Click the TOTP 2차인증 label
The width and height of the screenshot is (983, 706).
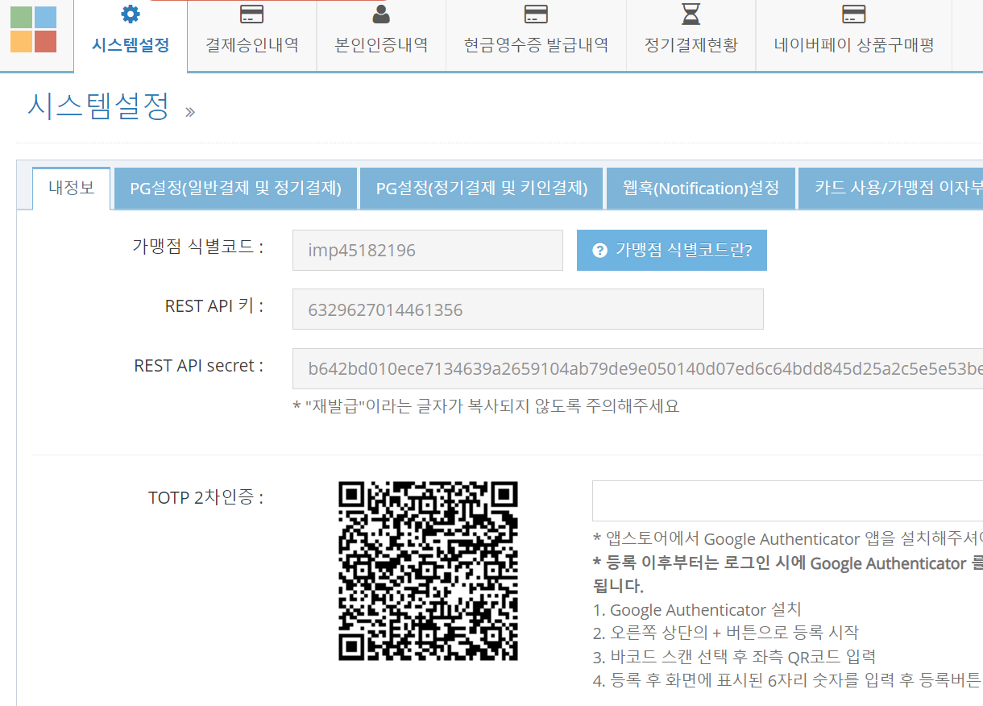click(x=206, y=498)
